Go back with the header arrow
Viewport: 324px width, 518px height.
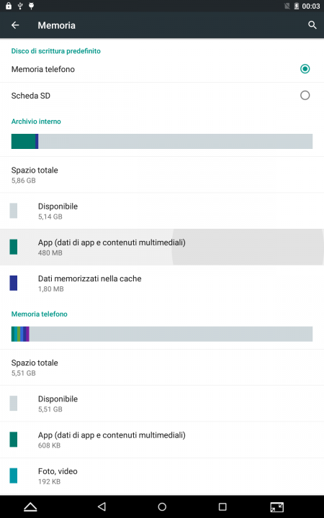tap(15, 25)
